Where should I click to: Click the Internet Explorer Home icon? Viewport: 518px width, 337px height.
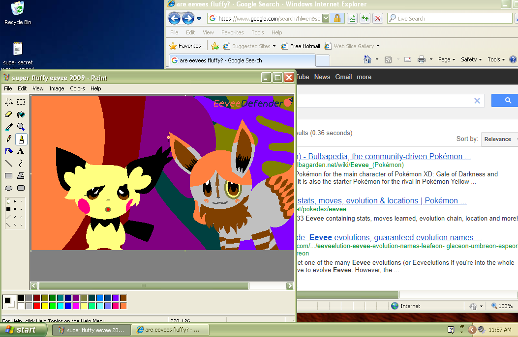(367, 59)
